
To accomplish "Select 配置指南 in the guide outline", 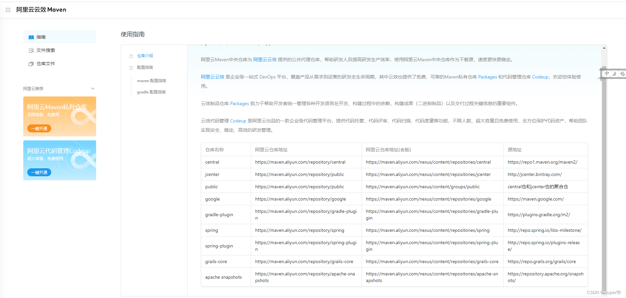I will [x=145, y=68].
